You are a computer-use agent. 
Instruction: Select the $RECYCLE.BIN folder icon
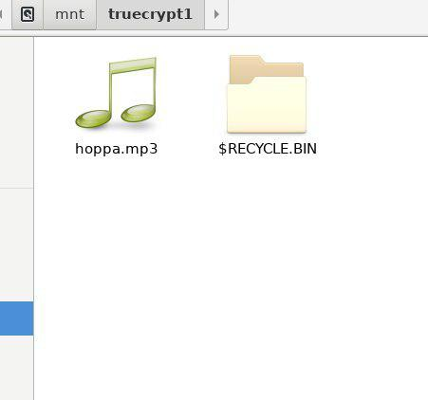[x=267, y=94]
